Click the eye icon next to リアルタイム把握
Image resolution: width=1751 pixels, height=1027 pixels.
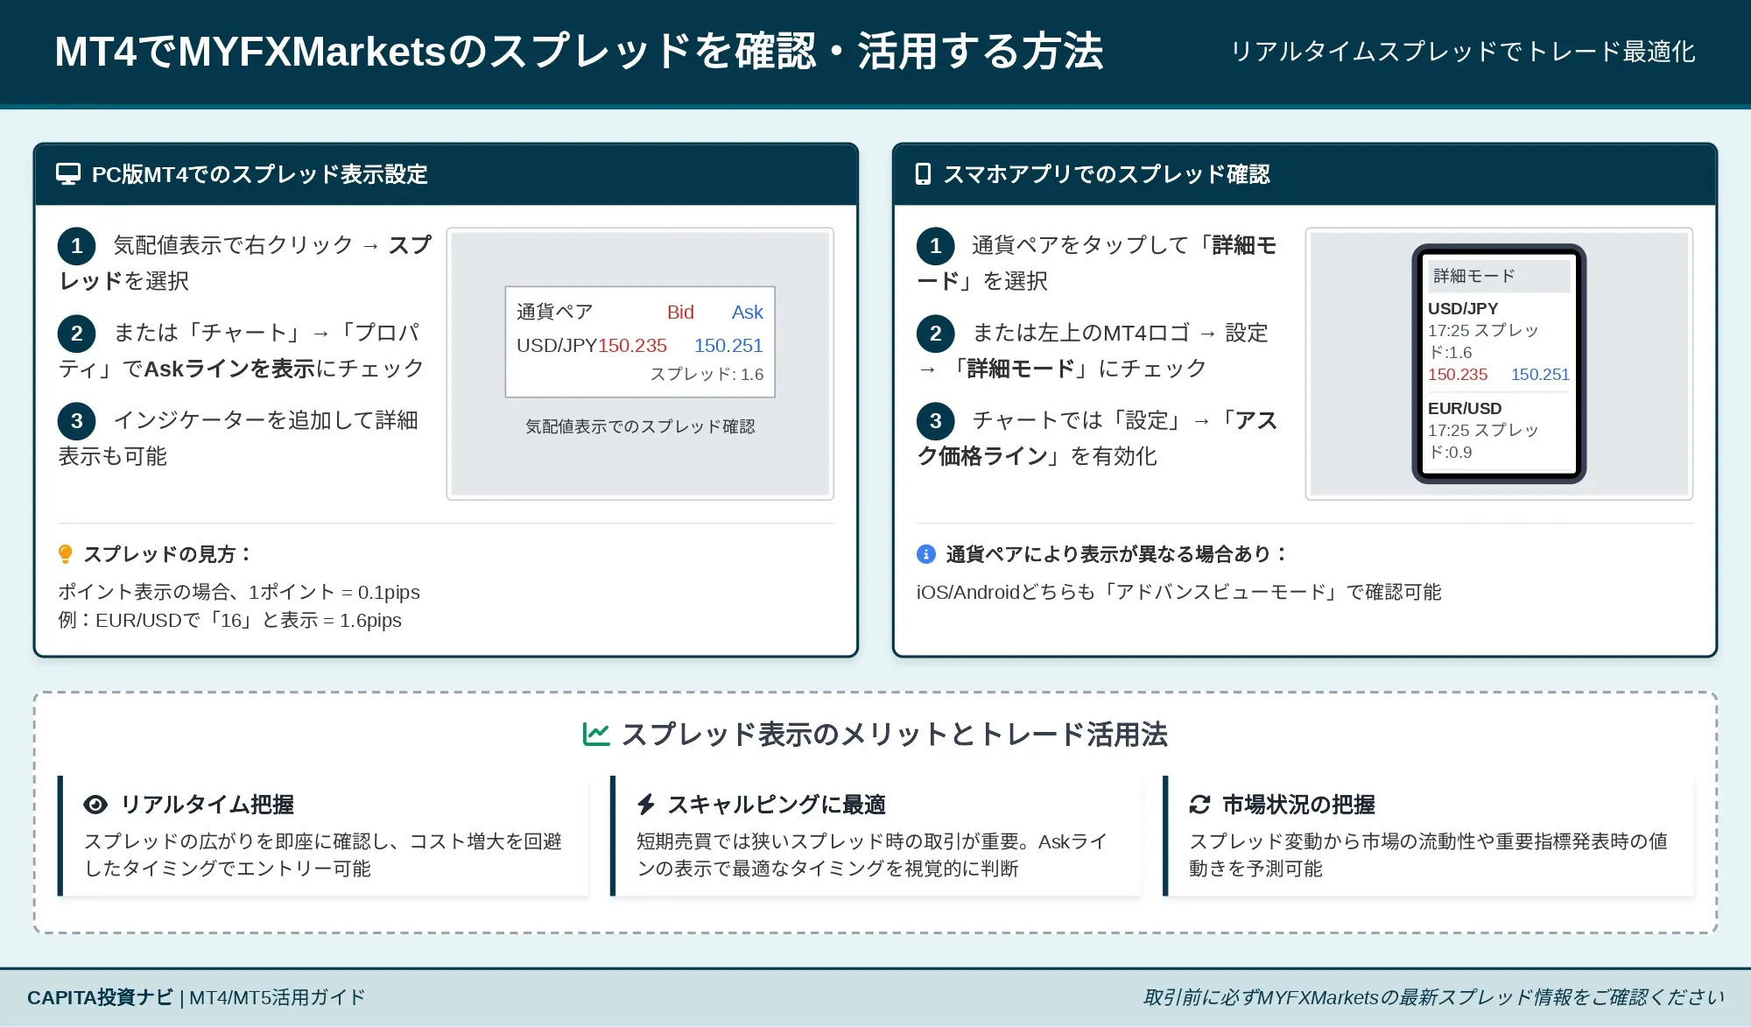[x=95, y=805]
